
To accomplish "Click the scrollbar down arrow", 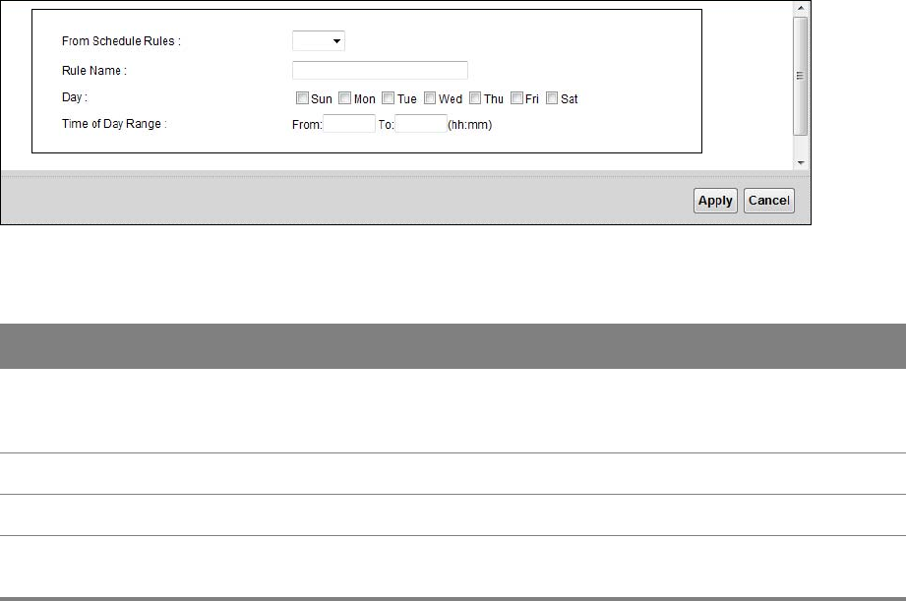I will (x=801, y=160).
